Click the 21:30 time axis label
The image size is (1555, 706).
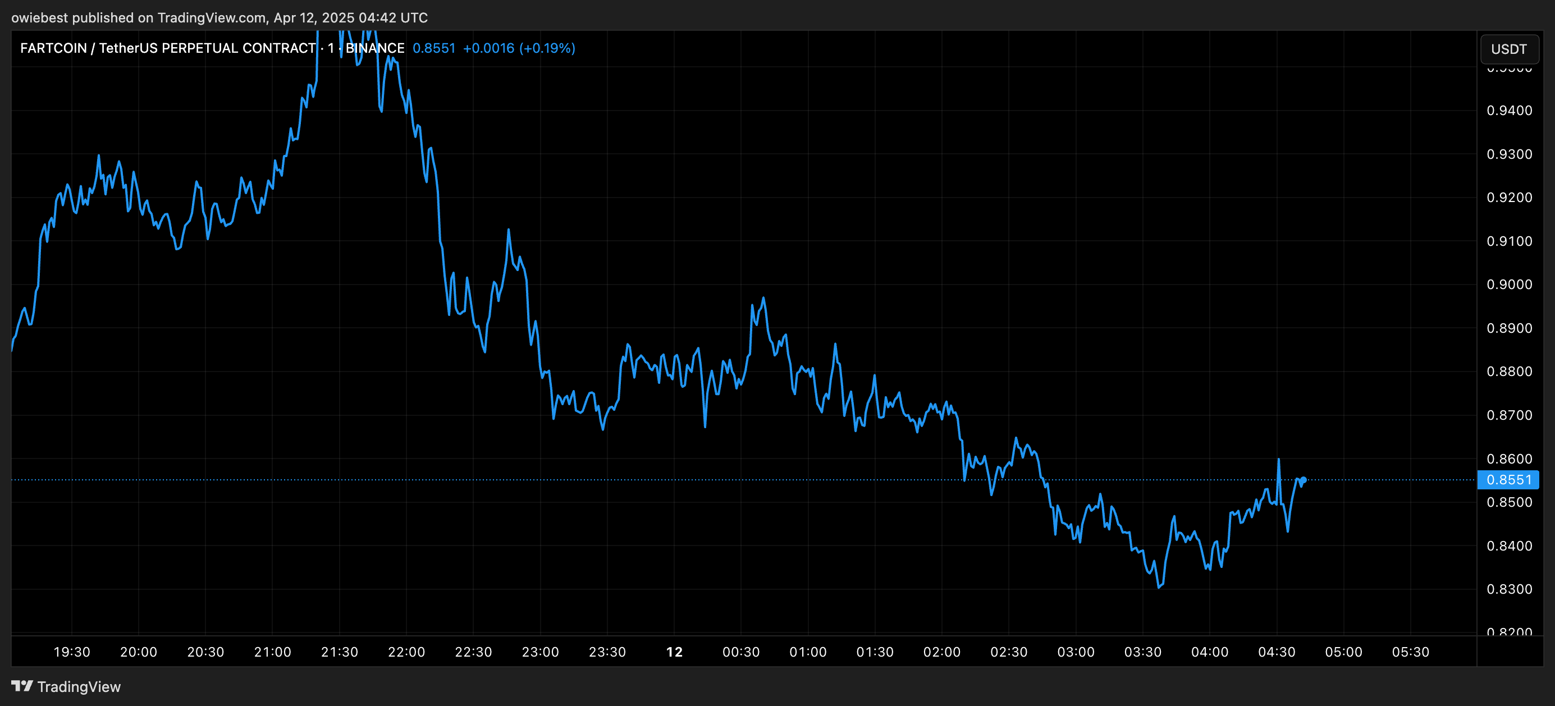[339, 652]
